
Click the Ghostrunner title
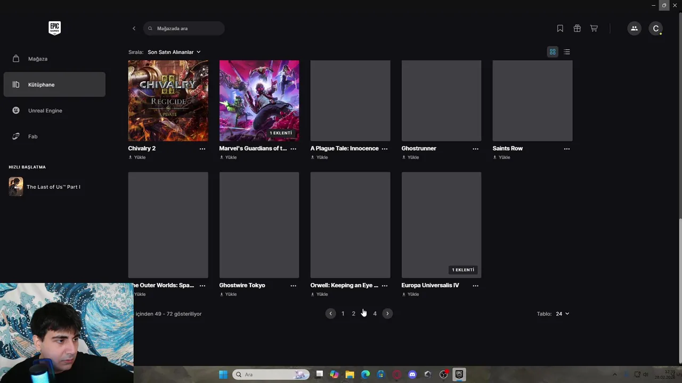point(419,148)
